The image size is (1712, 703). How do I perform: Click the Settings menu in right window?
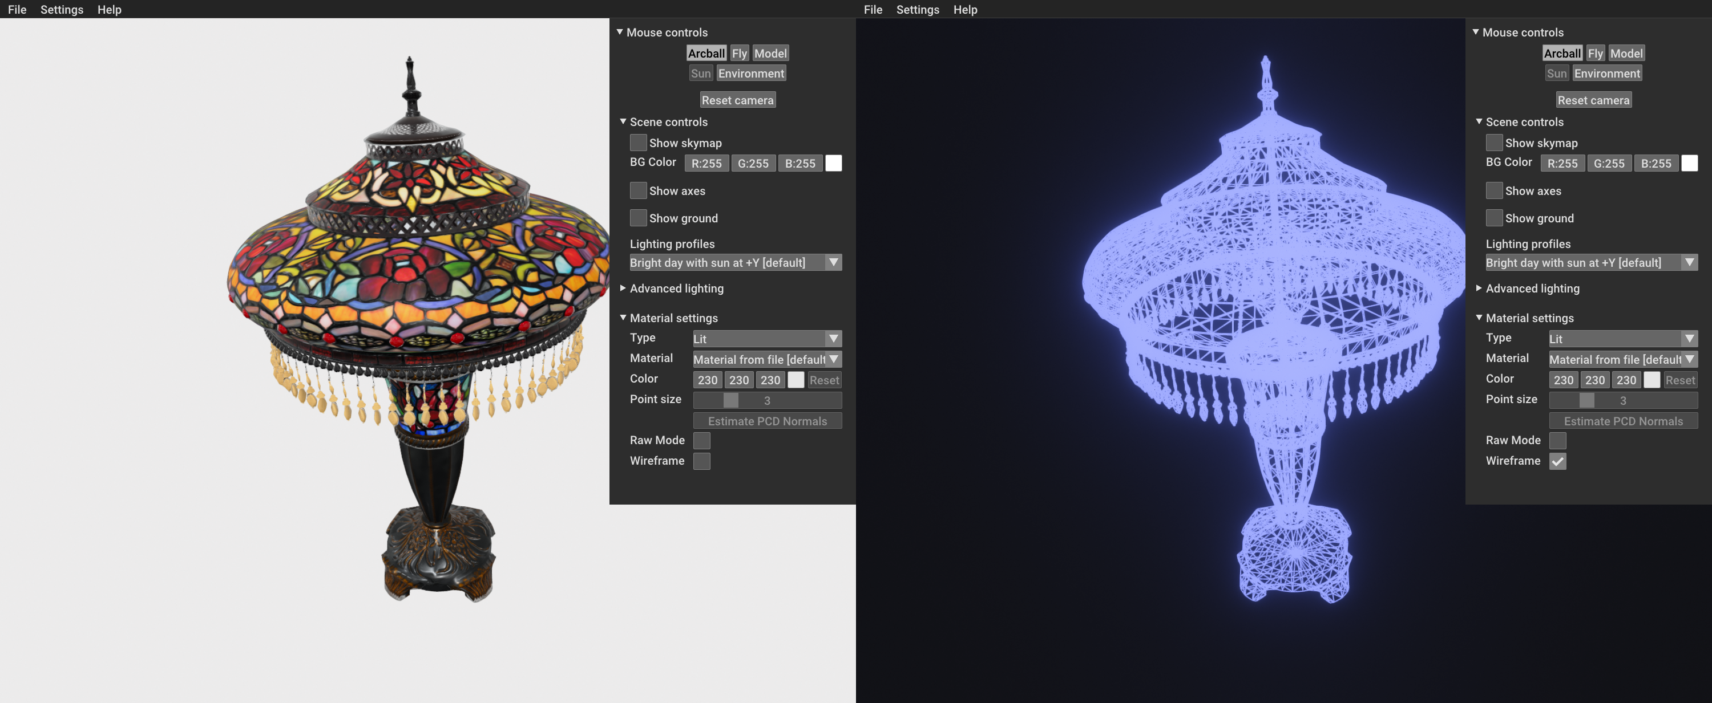pos(917,9)
